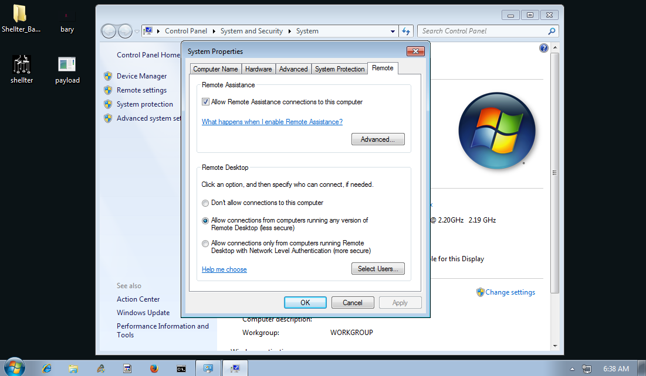
Task: Open System protection sidebar link
Action: [x=144, y=104]
